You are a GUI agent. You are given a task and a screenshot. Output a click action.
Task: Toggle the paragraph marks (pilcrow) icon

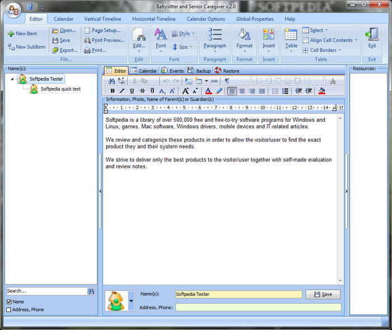[227, 81]
